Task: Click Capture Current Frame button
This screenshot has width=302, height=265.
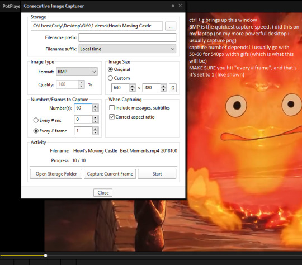Action: pyautogui.click(x=110, y=174)
